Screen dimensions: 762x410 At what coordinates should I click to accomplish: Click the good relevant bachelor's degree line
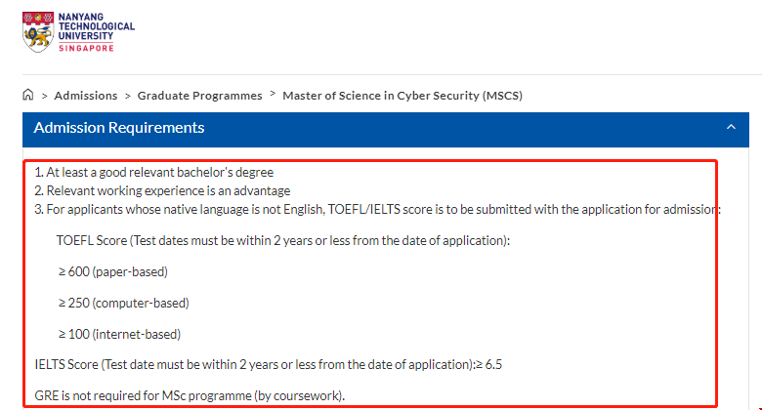click(x=153, y=173)
